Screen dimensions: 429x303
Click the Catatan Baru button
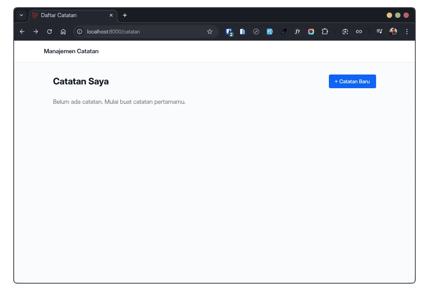[x=352, y=81]
